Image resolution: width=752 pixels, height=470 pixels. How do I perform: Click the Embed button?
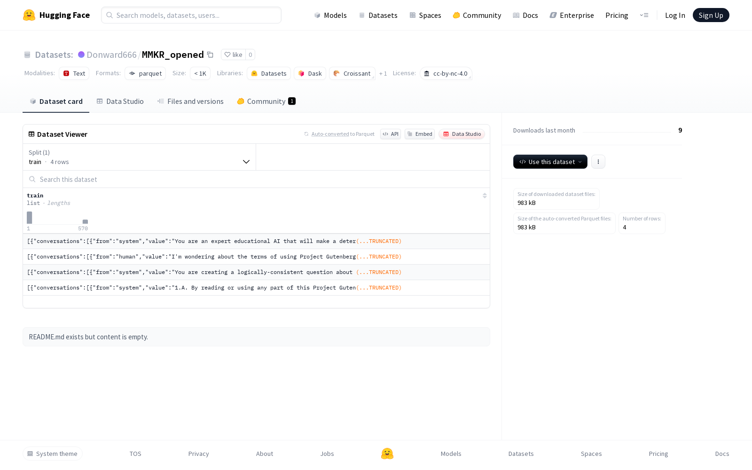[419, 134]
